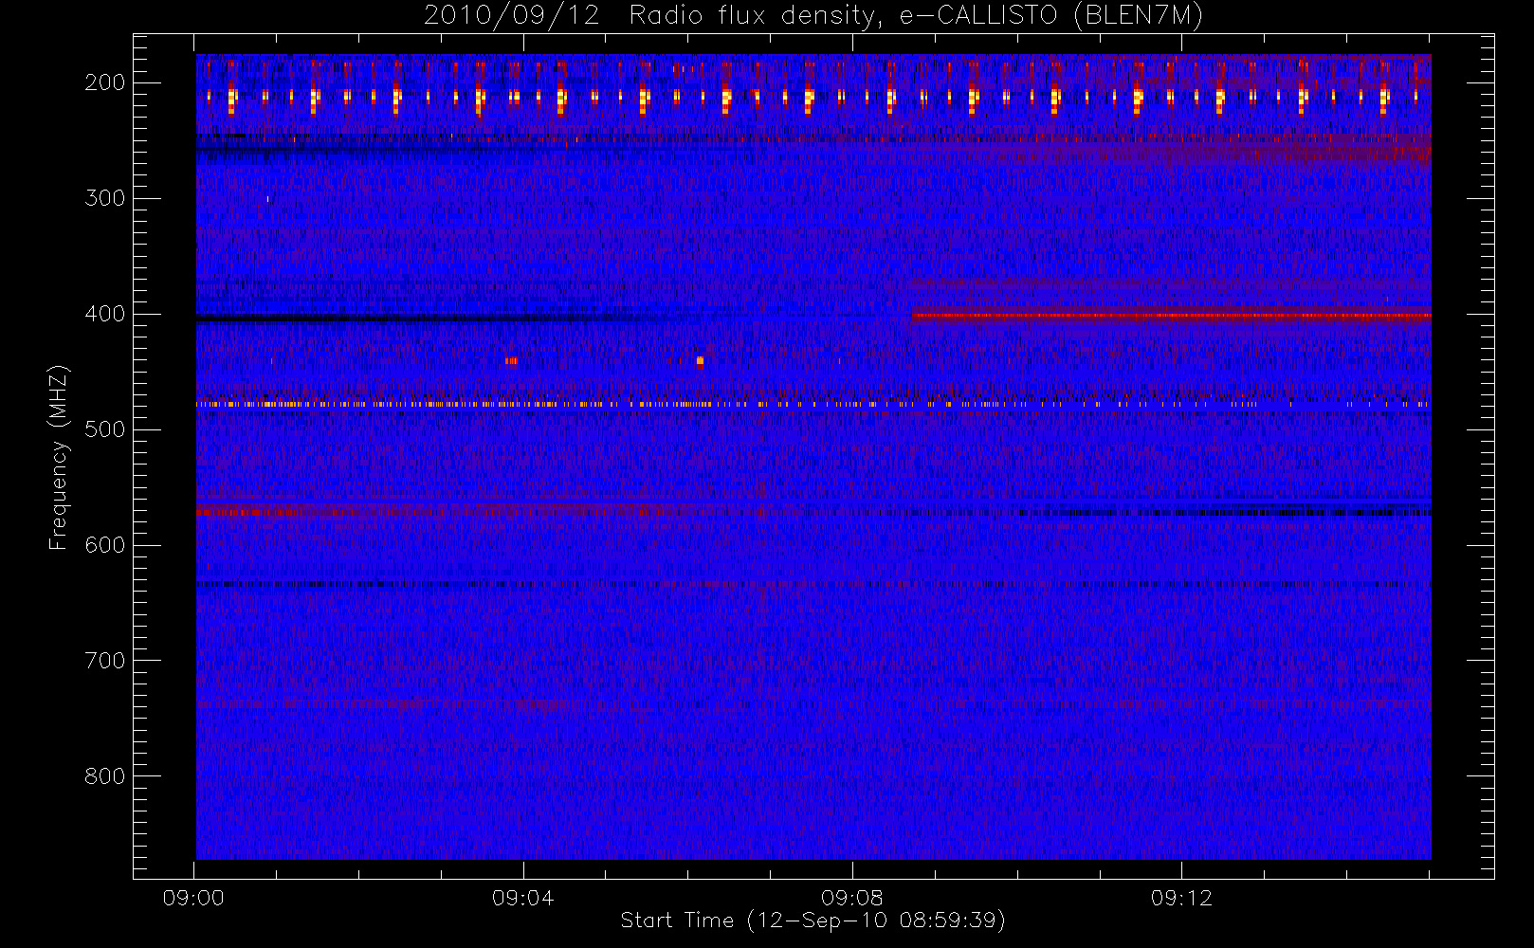Viewport: 1534px width, 948px height.
Task: Click the bright red 400 MHz emission line after 09:09
Action: [x=1171, y=316]
